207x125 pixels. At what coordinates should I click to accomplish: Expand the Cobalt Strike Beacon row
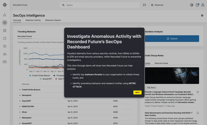tap(20, 89)
